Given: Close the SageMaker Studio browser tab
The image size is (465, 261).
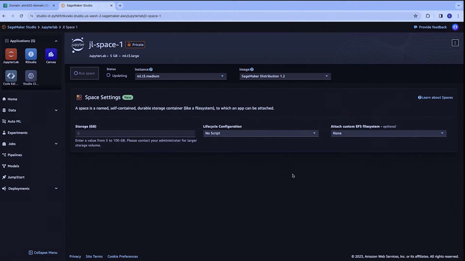Looking at the screenshot, I should [x=111, y=5].
